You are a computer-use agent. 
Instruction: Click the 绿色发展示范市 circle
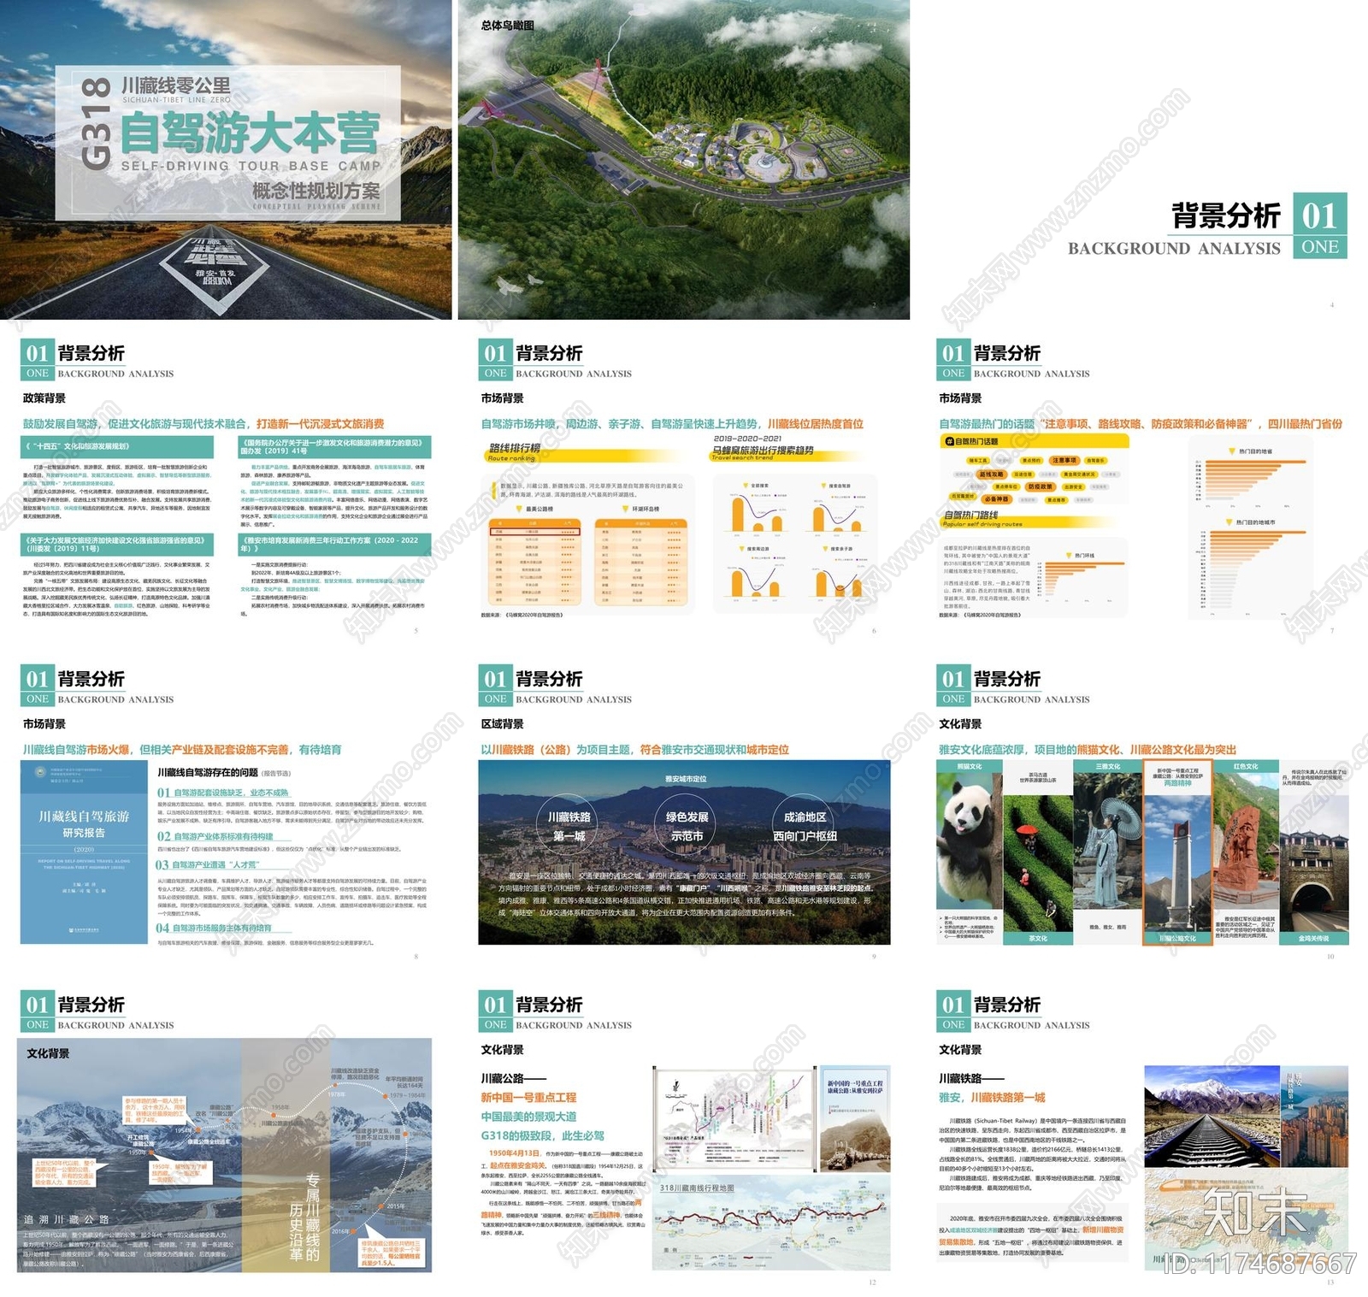click(687, 826)
